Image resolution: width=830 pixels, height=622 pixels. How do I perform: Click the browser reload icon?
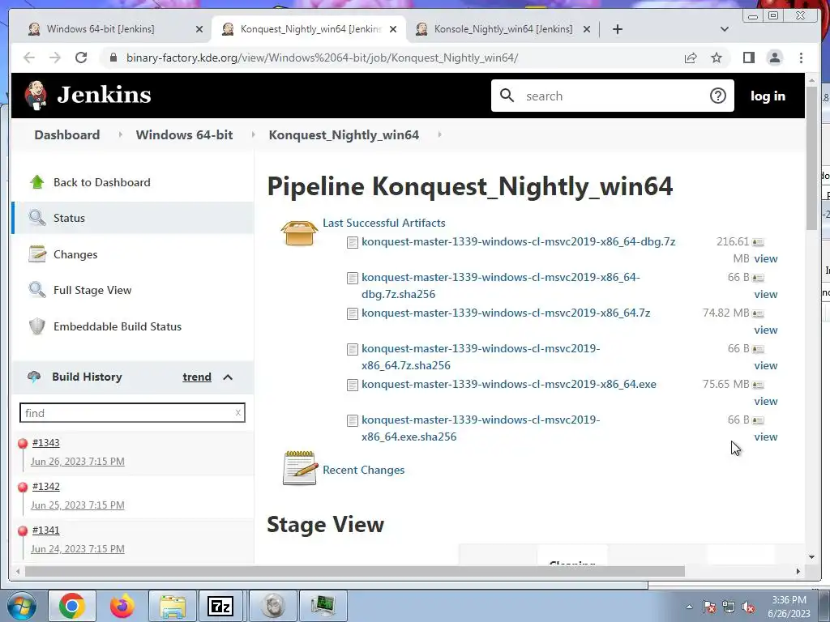click(x=81, y=58)
